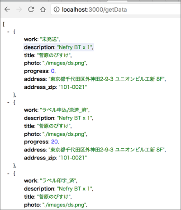
Task: Open site info icon in address bar
Action: 57,9
